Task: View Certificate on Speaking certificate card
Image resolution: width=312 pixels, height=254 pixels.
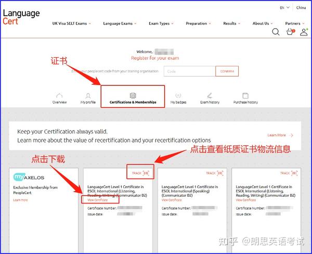Action: click(x=172, y=200)
